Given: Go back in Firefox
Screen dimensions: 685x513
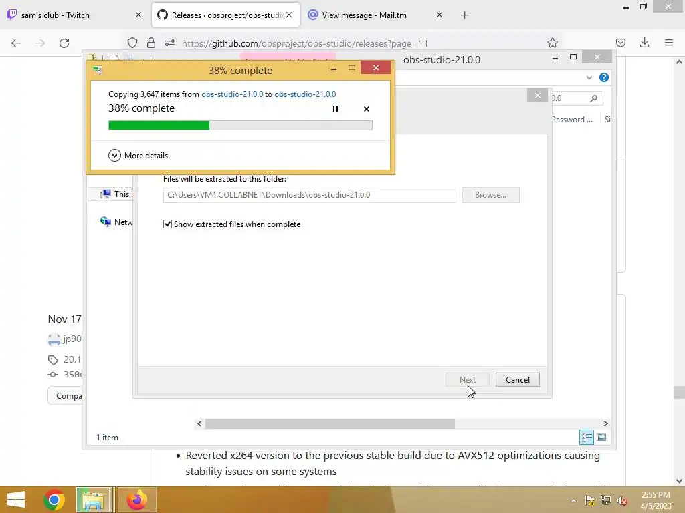Looking at the screenshot, I should click(16, 43).
